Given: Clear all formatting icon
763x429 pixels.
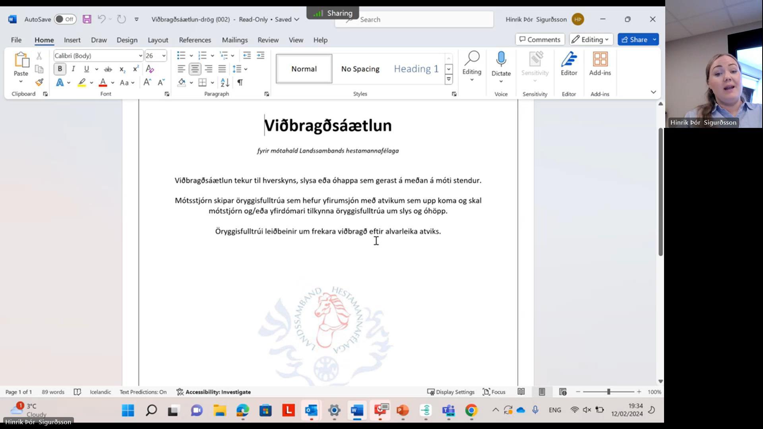Looking at the screenshot, I should [150, 69].
